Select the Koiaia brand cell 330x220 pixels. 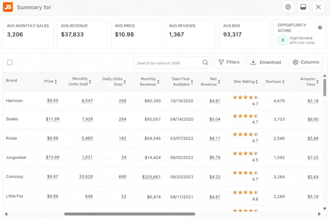click(11, 138)
